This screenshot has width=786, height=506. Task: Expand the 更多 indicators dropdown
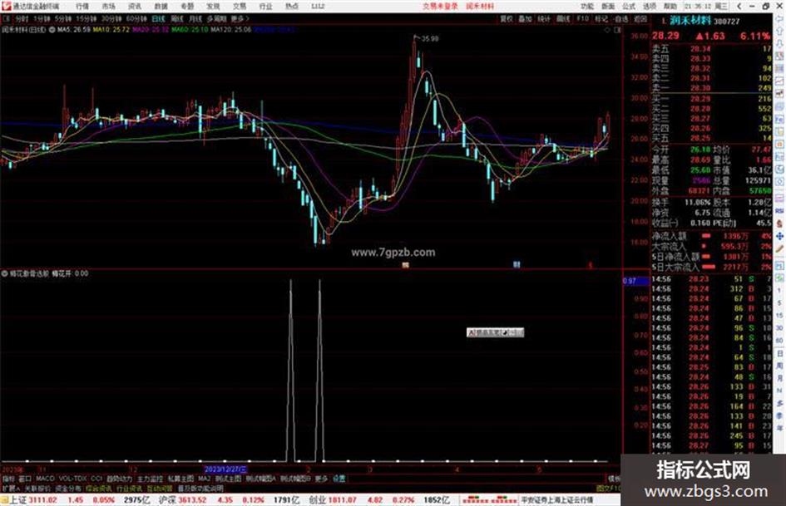[321, 479]
